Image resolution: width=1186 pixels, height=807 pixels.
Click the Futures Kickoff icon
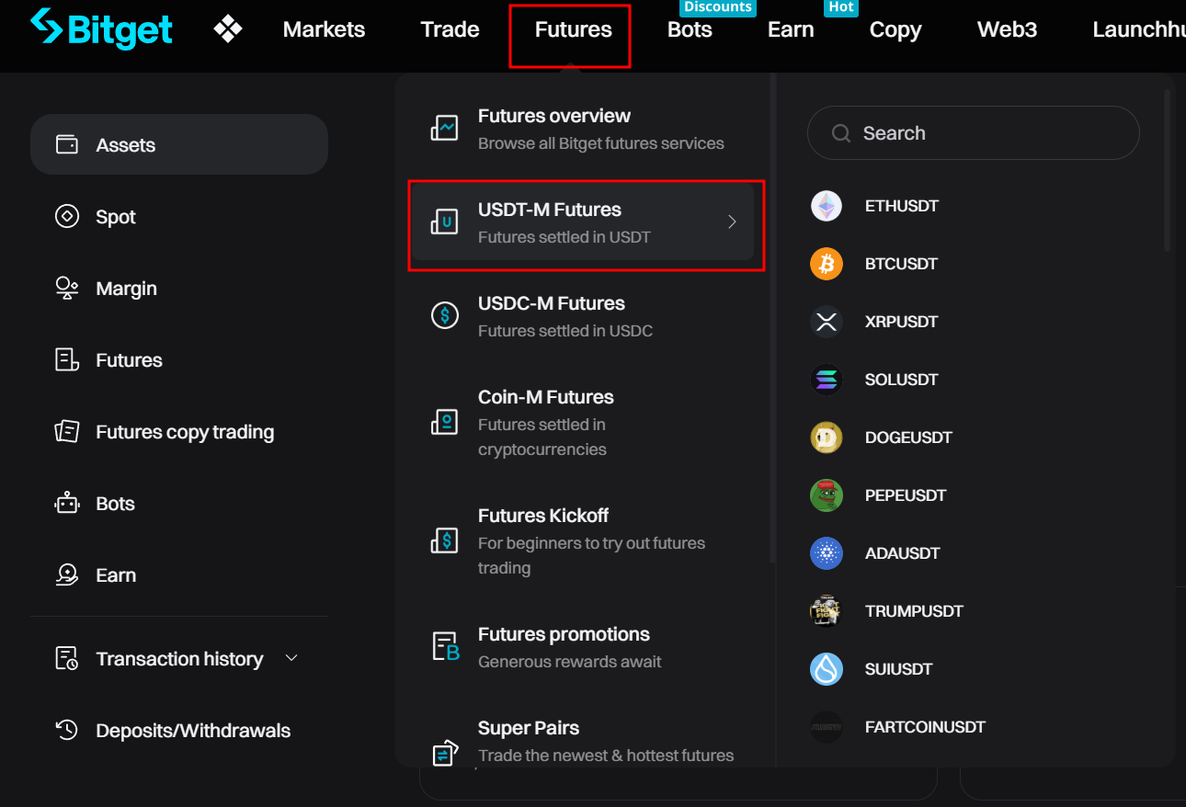(x=445, y=540)
